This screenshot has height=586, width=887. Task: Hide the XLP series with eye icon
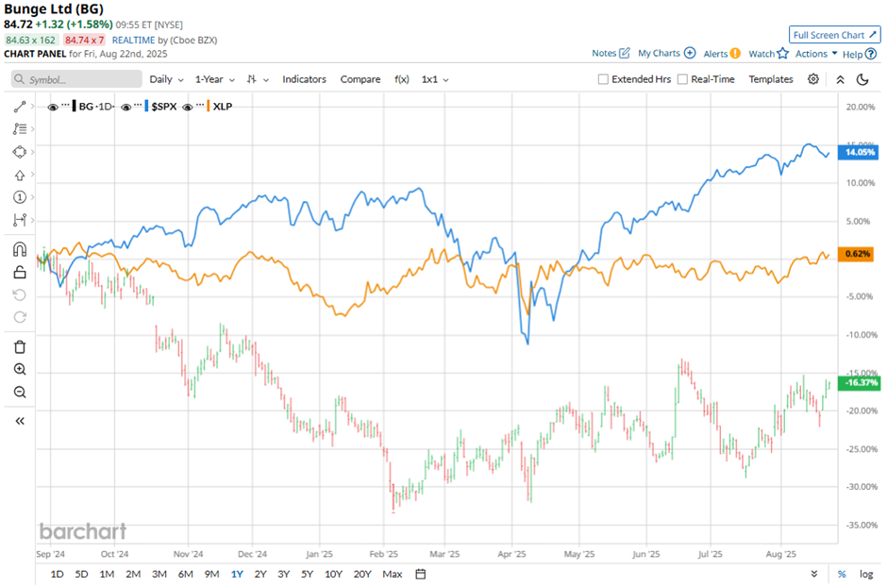[188, 107]
